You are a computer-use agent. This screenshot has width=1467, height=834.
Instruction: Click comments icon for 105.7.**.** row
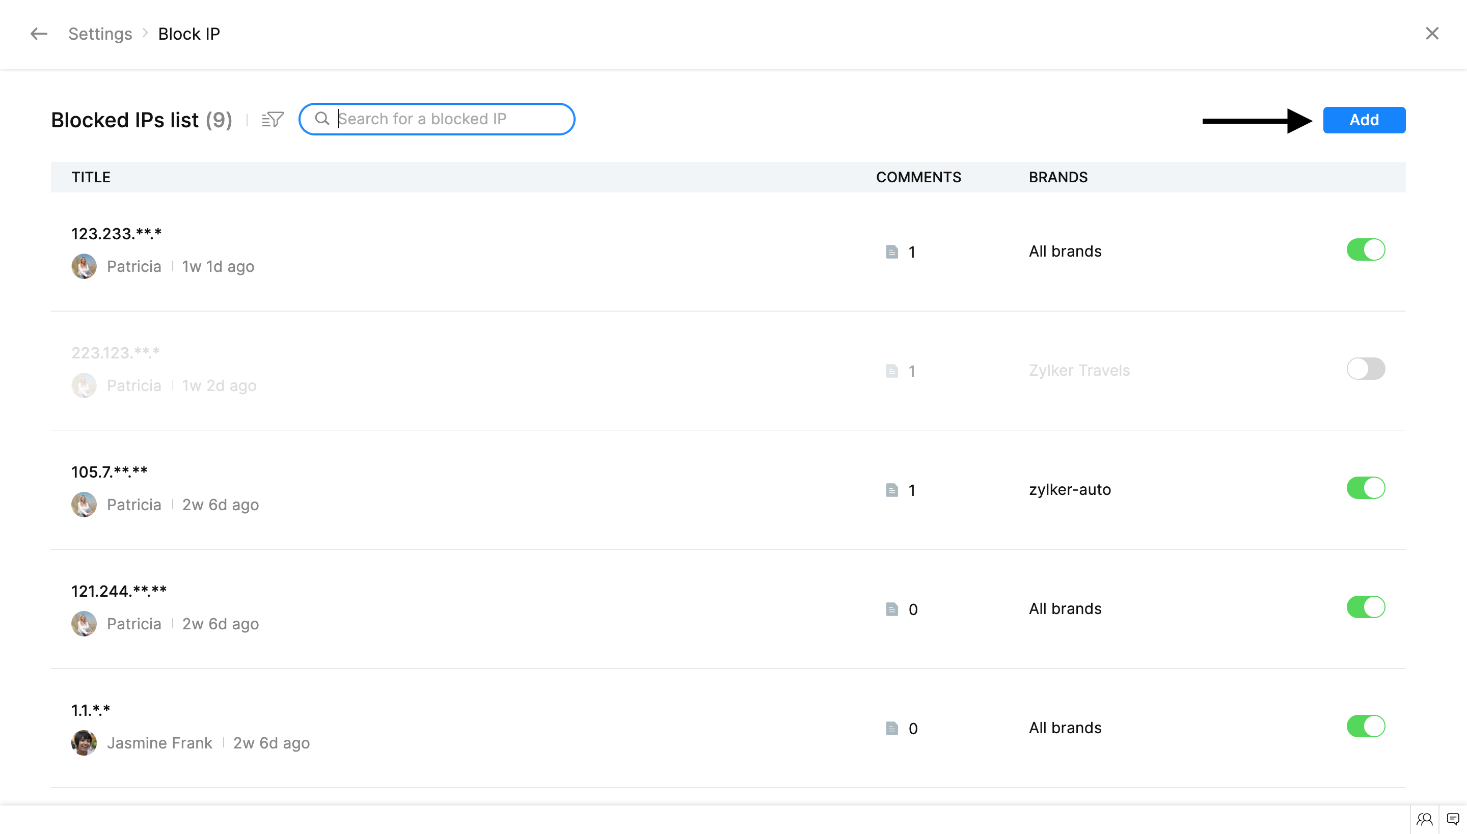(891, 490)
